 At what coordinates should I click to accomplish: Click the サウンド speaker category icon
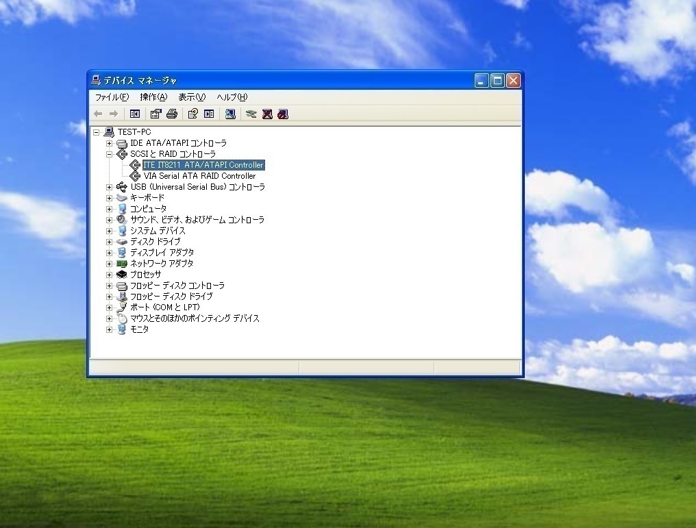pyautogui.click(x=122, y=220)
